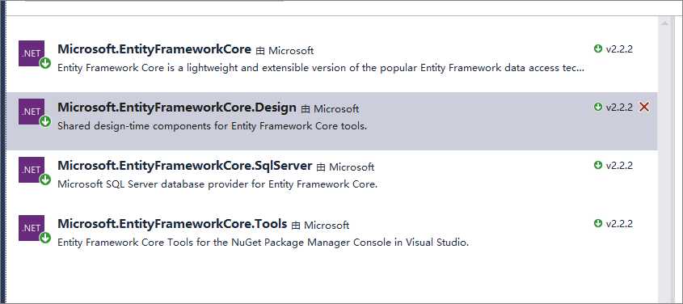Image resolution: width=683 pixels, height=304 pixels.
Task: Select the Microsoft.EntityFrameworkCore.Tools package title
Action: click(172, 224)
